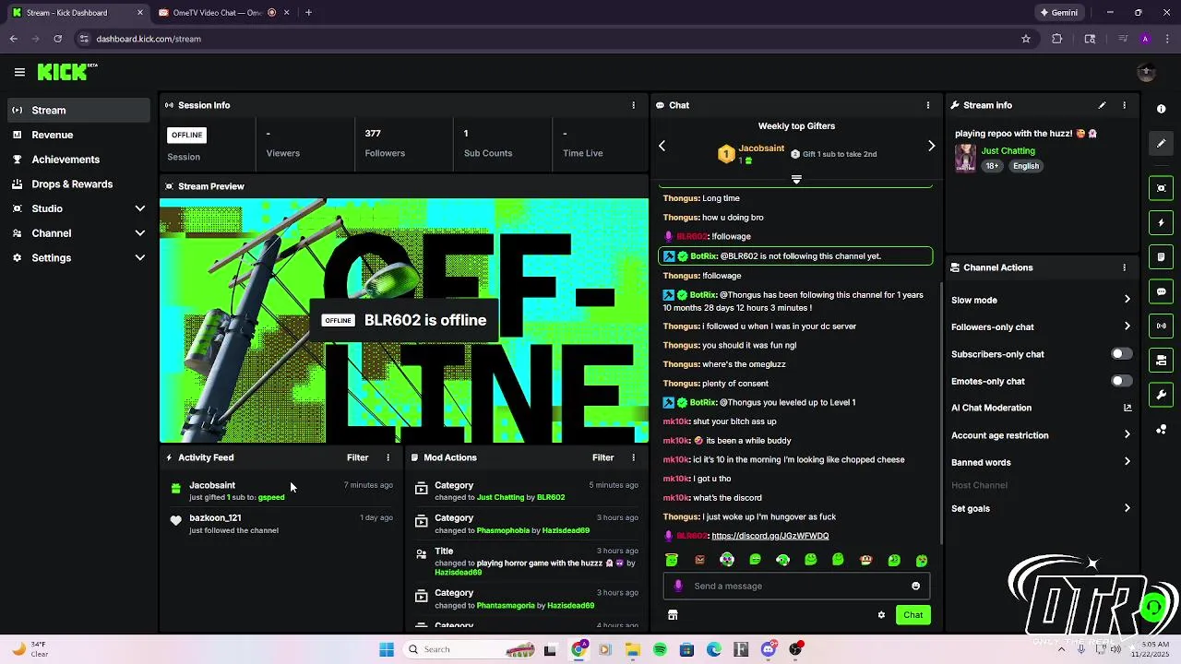Click the wrench icon in right sidebar

click(x=1161, y=395)
